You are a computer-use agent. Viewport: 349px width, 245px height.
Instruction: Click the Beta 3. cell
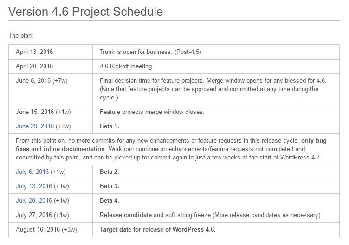click(x=216, y=186)
